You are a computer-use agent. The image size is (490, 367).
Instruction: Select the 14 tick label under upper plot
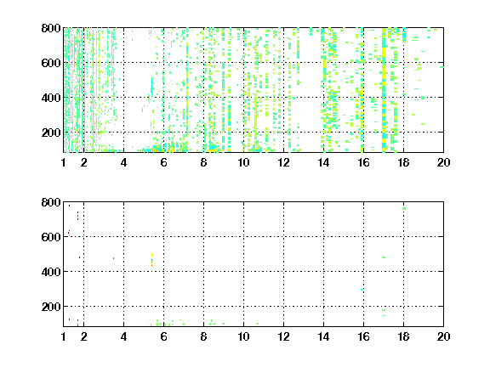pyautogui.click(x=323, y=162)
